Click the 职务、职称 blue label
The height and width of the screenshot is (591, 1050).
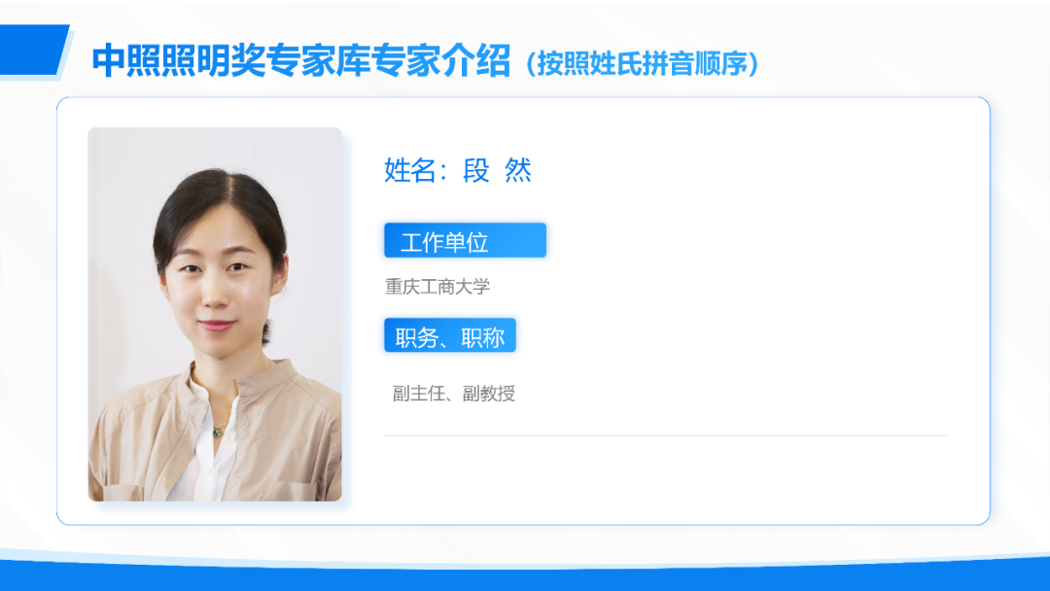click(449, 335)
